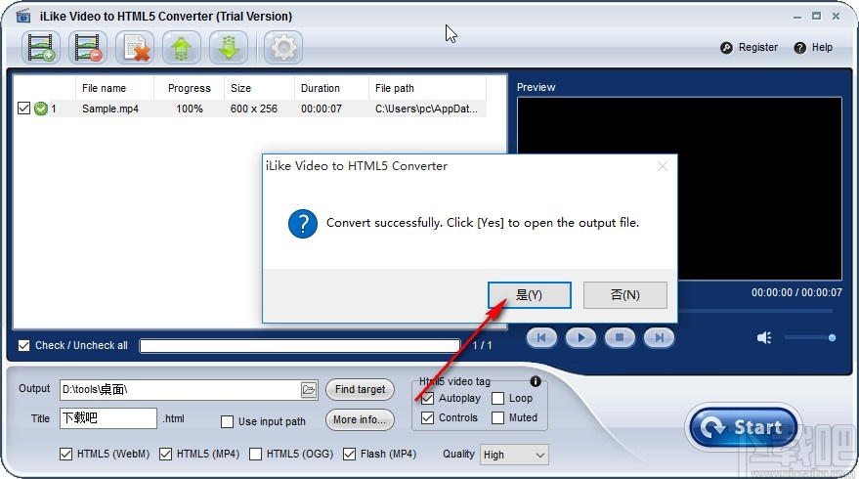Click the Move up green arrow icon

182,48
